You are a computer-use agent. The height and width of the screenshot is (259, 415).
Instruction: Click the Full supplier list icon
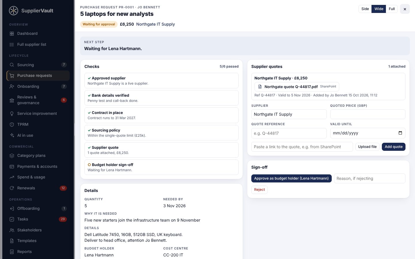coord(12,45)
